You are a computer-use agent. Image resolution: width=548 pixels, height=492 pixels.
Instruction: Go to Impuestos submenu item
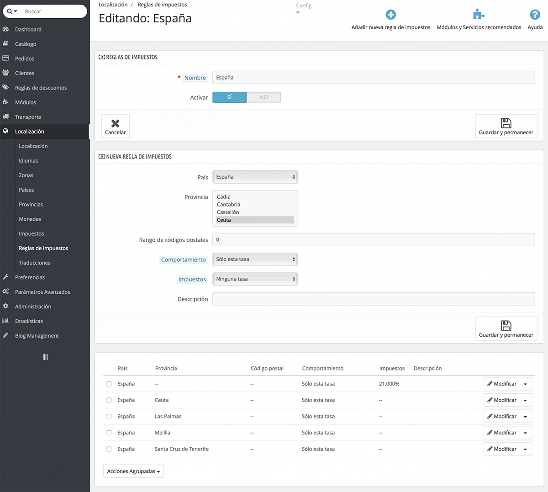[x=32, y=233]
